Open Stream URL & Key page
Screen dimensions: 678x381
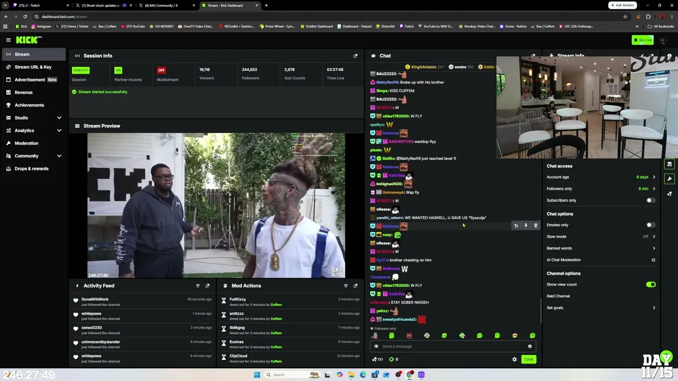pos(33,67)
